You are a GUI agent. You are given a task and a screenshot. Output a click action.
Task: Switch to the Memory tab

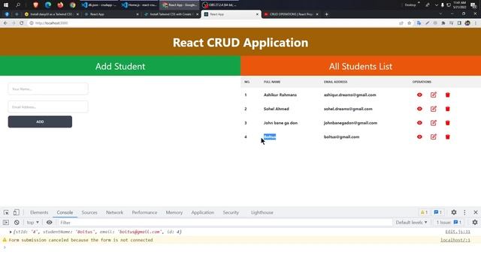point(174,212)
